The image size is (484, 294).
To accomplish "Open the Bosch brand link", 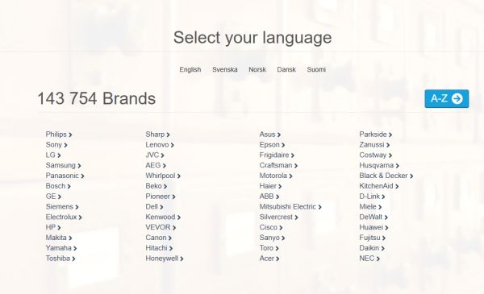I will click(58, 186).
